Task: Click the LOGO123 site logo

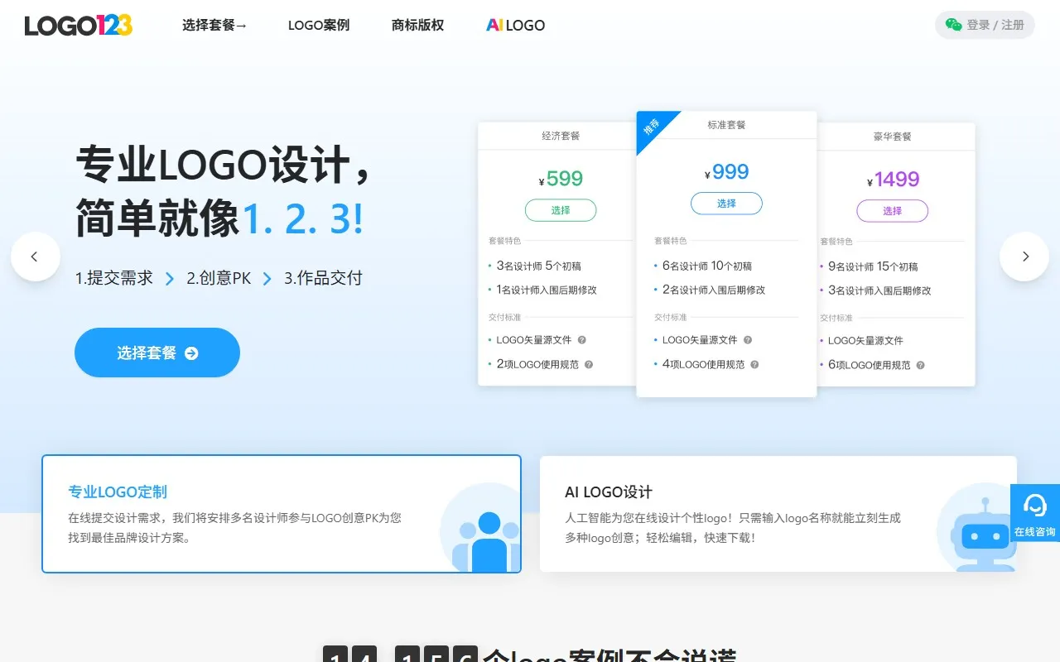Action: pyautogui.click(x=77, y=25)
